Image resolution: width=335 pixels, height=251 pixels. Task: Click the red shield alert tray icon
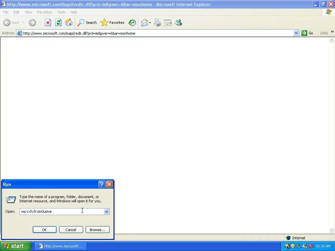pyautogui.click(x=311, y=246)
